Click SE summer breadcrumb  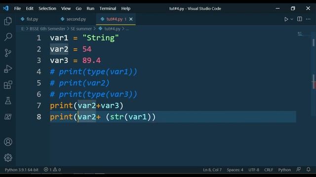(81, 29)
